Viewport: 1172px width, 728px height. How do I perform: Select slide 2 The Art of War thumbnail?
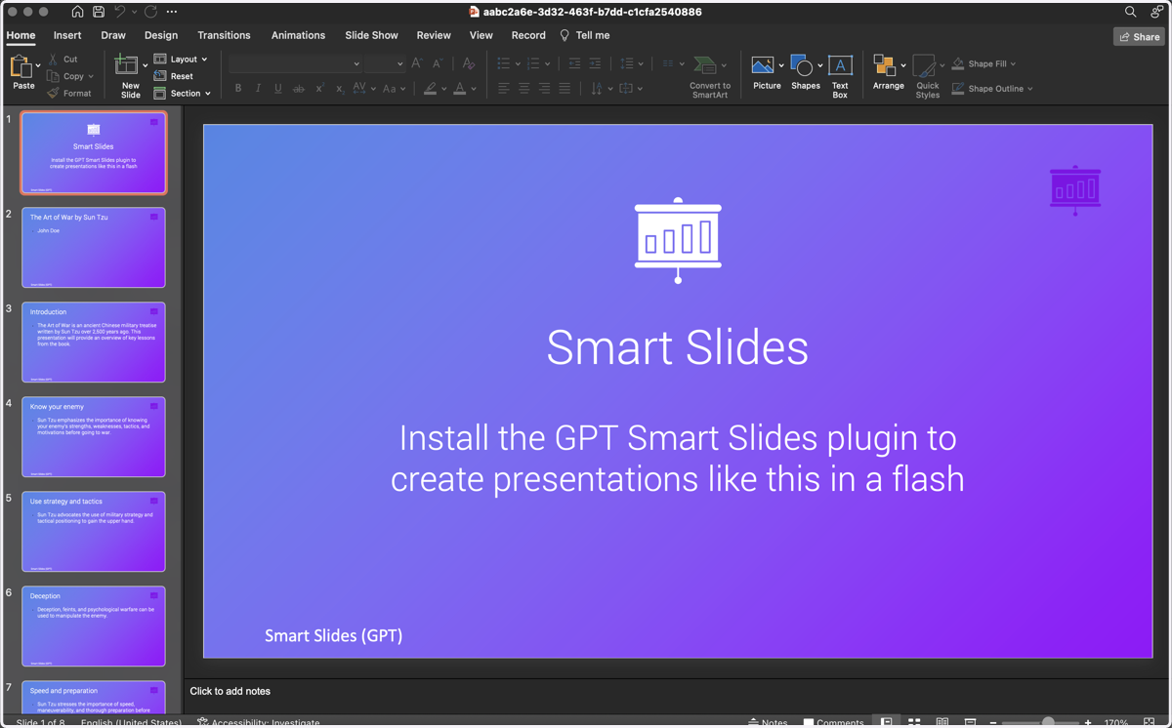tap(94, 247)
